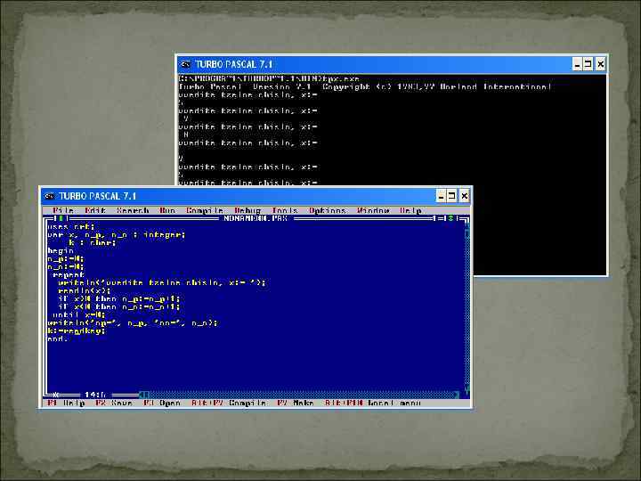Open the Window menu
641x481 pixels.
click(373, 210)
